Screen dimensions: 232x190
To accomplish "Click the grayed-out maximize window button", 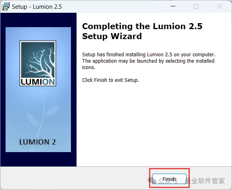I will pyautogui.click(x=196, y=6).
